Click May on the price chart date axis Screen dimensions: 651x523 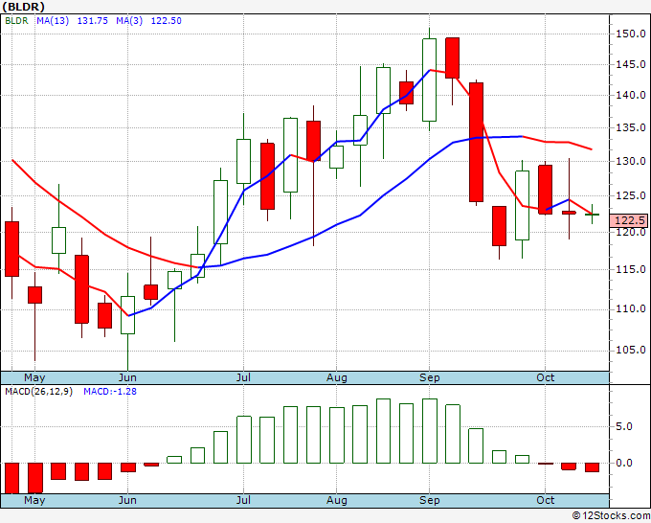34,377
